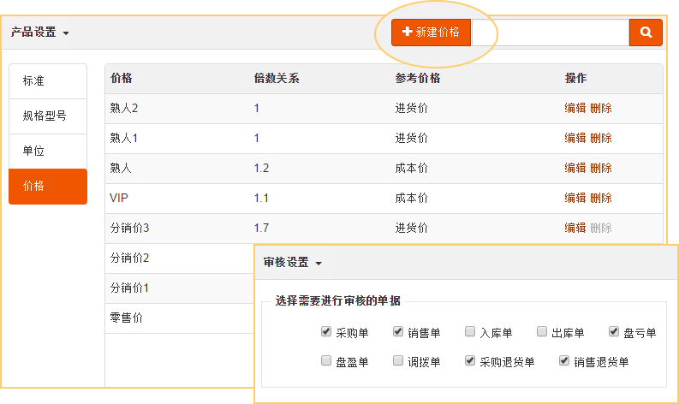Screen dimensions: 679x404
Task: Enable the 盘盈单 checkbox
Action: pyautogui.click(x=326, y=361)
